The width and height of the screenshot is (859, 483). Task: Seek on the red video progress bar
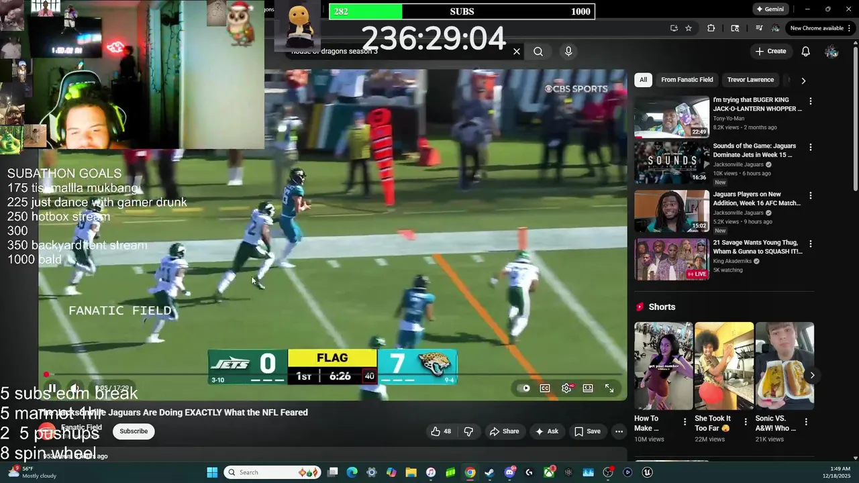[x=333, y=374]
